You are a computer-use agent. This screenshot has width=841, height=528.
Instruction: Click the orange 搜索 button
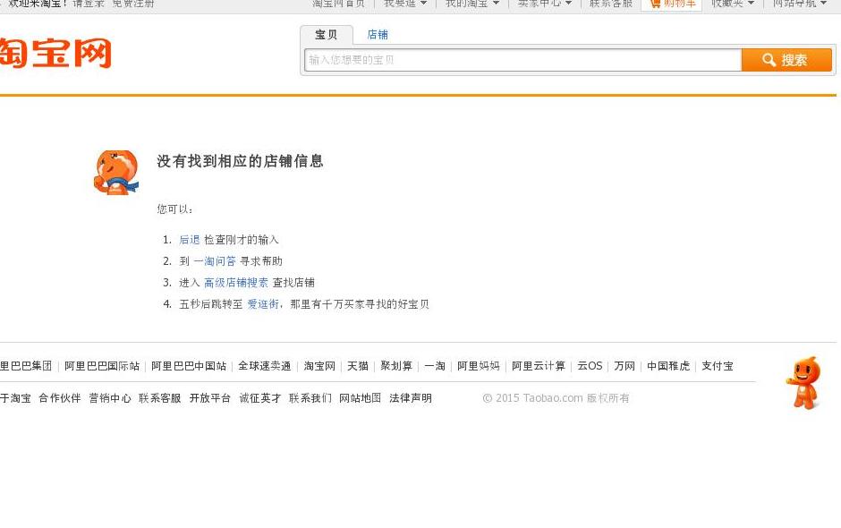pyautogui.click(x=786, y=60)
